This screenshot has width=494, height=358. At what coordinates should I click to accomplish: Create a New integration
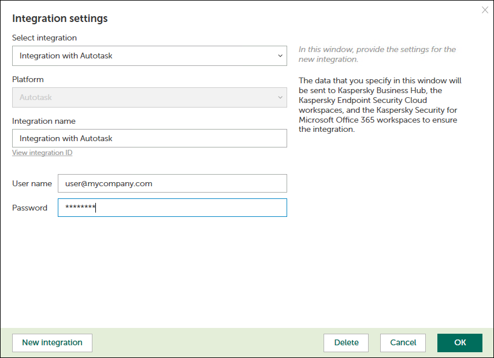coord(51,342)
